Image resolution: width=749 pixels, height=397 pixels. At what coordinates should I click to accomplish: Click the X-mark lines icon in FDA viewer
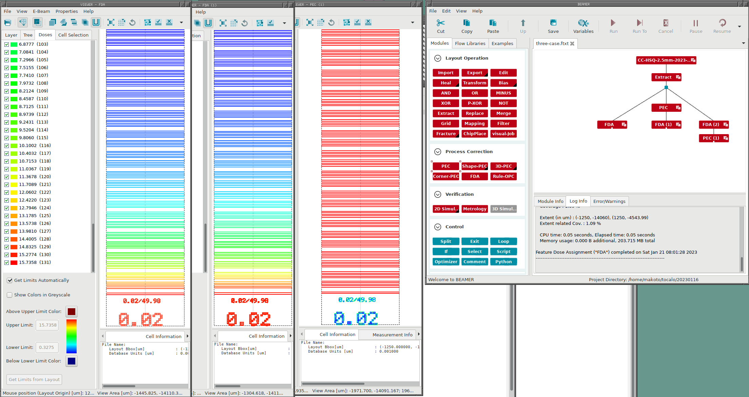[x=169, y=23]
